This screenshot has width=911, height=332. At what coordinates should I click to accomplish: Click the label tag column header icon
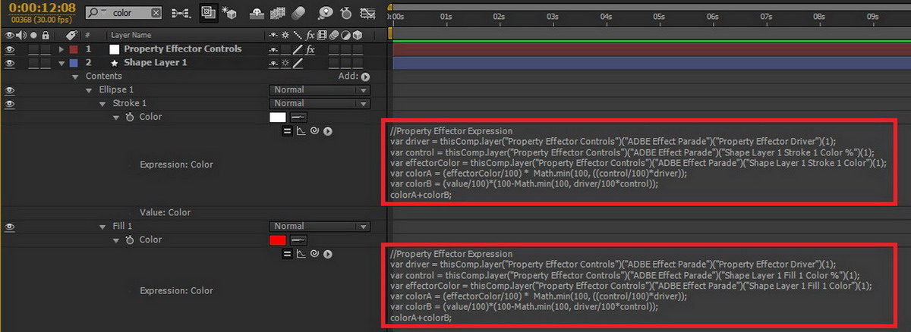(x=72, y=35)
